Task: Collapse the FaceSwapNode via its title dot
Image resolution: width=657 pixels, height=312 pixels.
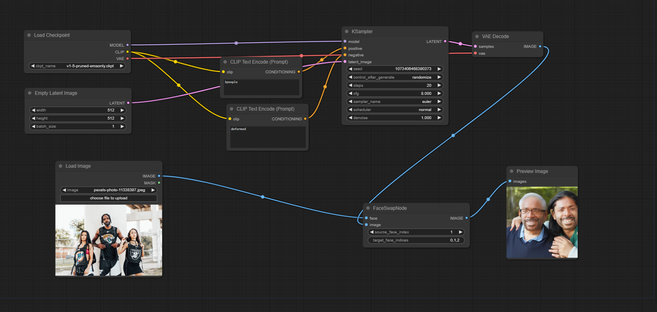Action: (368, 208)
